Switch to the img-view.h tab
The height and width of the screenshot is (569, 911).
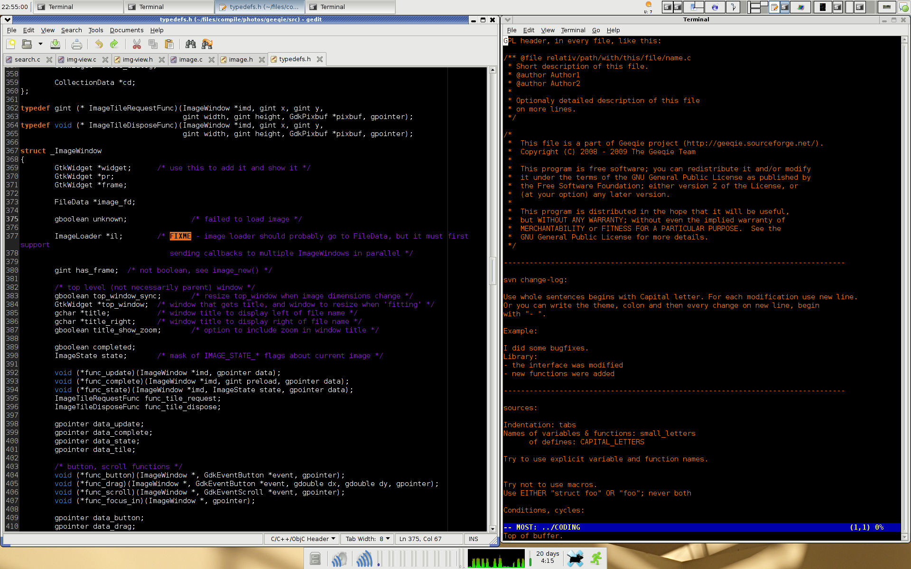[138, 59]
